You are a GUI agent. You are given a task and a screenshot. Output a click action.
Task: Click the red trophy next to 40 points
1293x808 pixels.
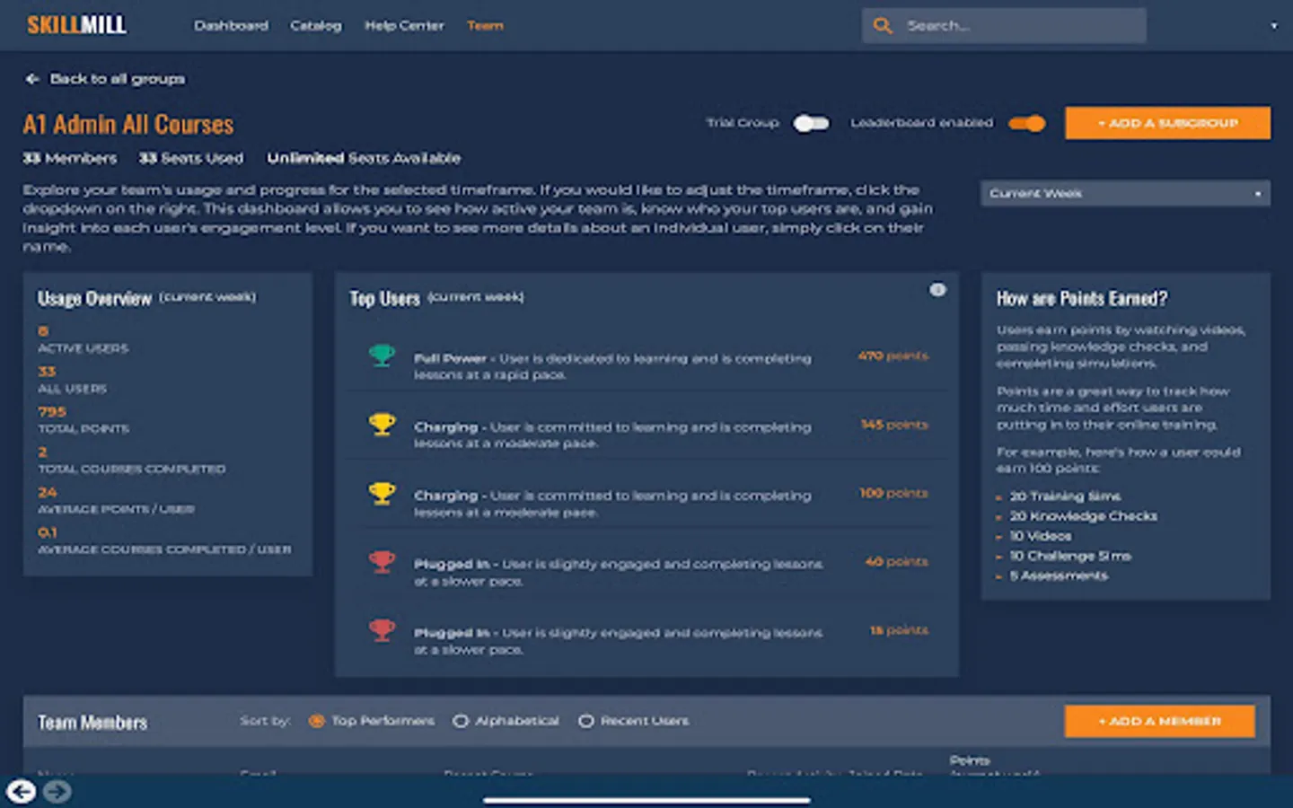pos(382,562)
